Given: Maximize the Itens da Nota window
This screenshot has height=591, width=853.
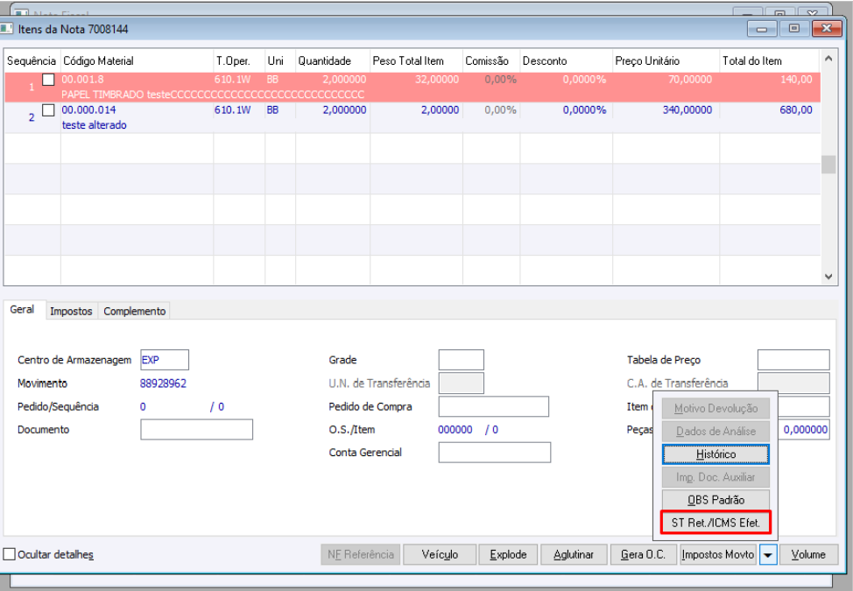Looking at the screenshot, I should 793,28.
